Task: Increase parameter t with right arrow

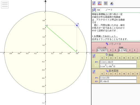Action: [x=115, y=50]
